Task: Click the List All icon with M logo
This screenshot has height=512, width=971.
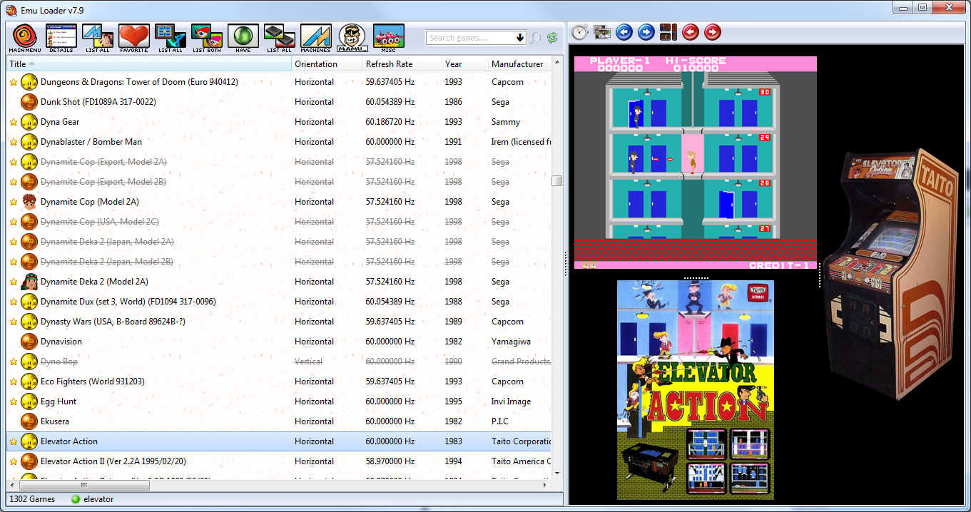Action: pyautogui.click(x=98, y=37)
